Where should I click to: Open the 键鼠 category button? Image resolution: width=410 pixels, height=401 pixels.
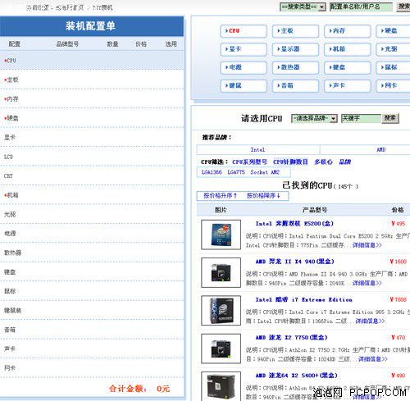[244, 85]
